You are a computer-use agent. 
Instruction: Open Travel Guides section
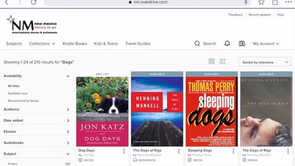[138, 44]
